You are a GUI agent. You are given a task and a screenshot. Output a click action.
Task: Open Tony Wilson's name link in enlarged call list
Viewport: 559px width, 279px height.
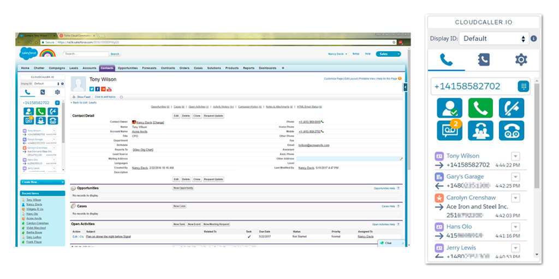(463, 156)
